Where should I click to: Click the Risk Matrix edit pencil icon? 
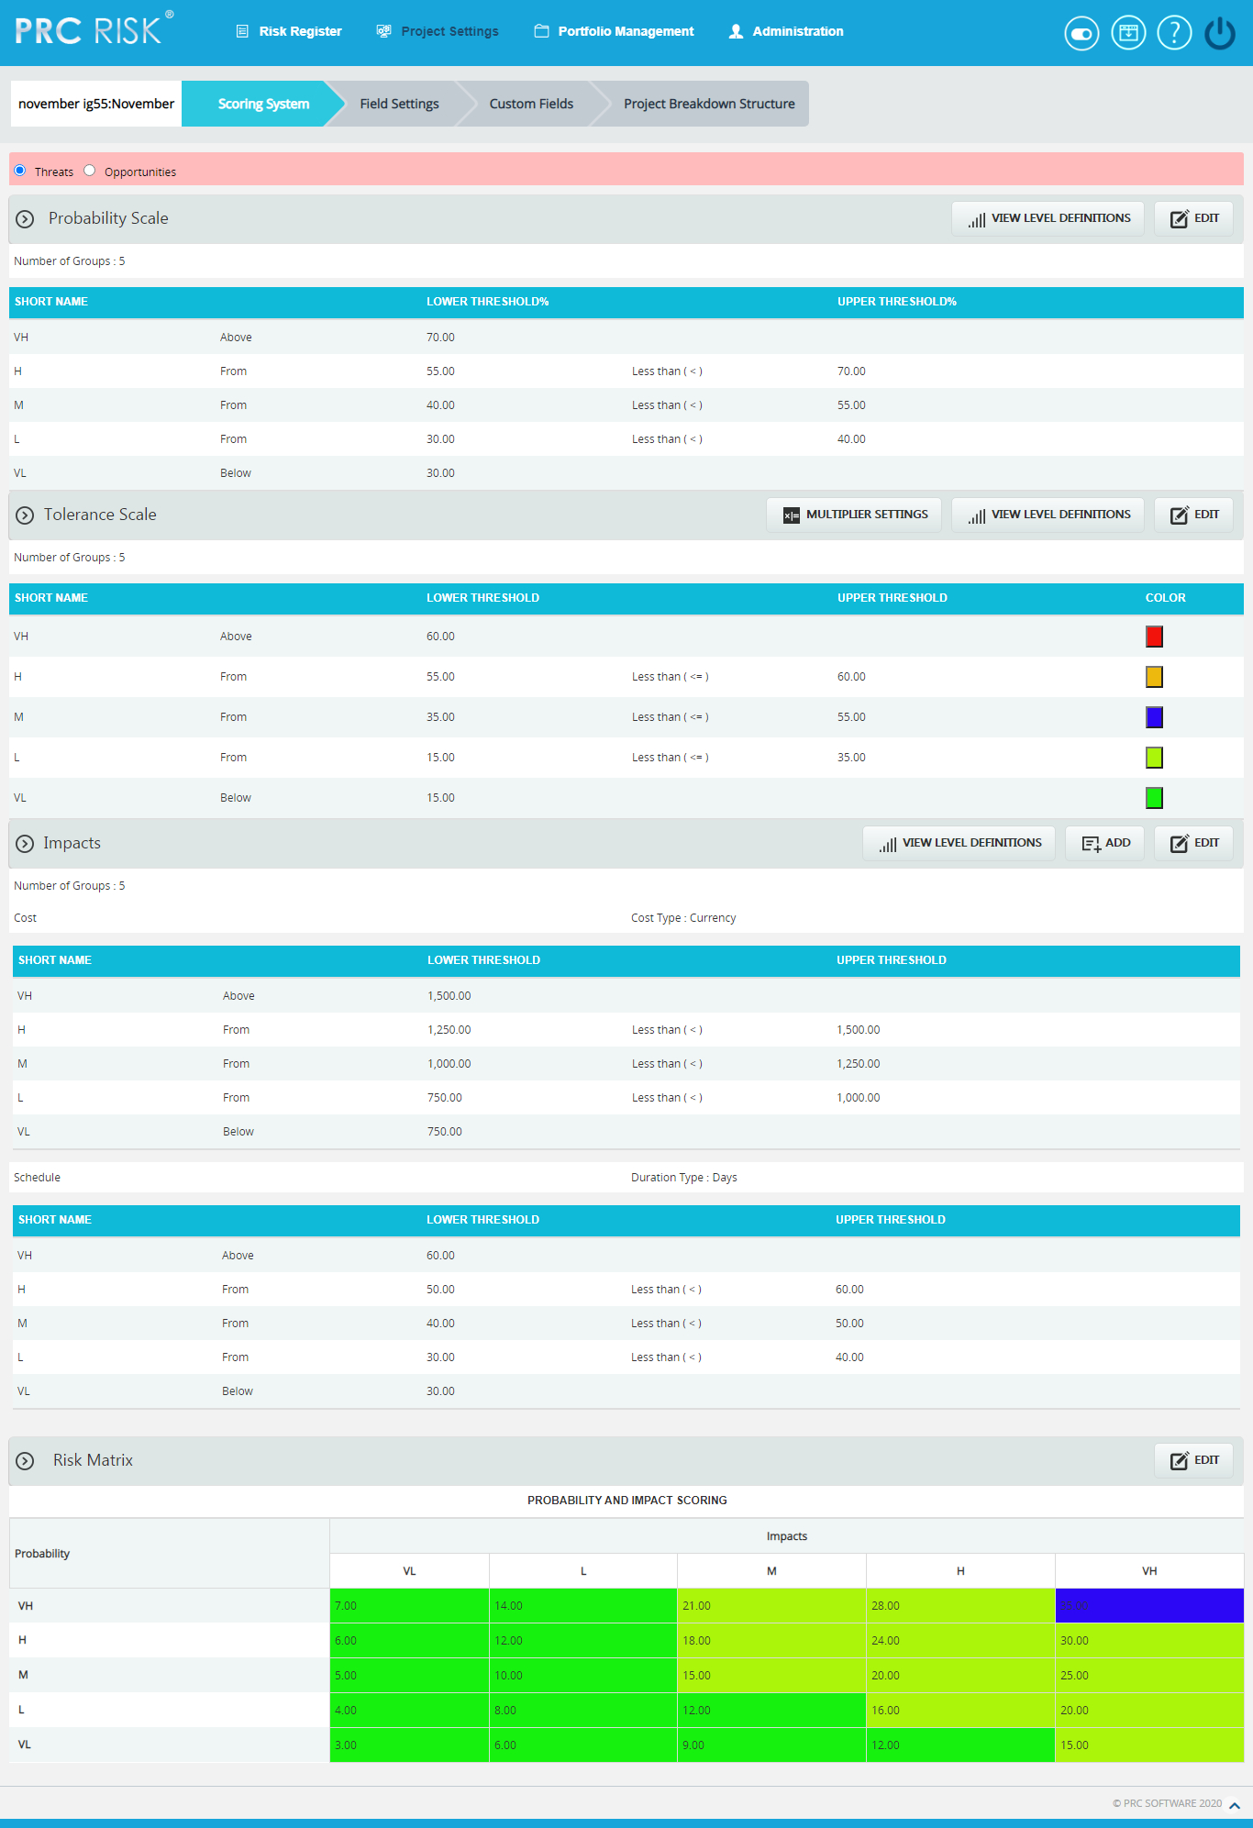1179,1461
